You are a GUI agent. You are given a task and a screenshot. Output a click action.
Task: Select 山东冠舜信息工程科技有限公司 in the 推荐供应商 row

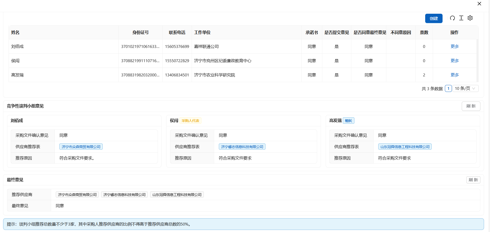pyautogui.click(x=177, y=195)
